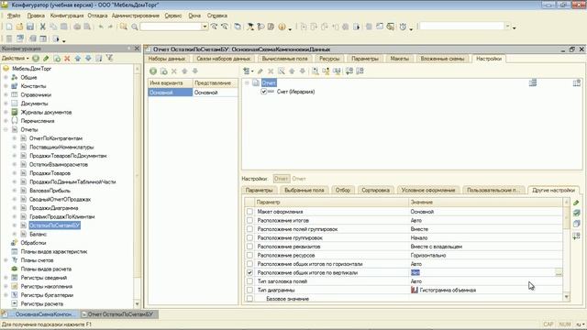The width and height of the screenshot is (587, 330).
Task: Click the pencil edit icon in structure toolbar
Action: click(260, 71)
